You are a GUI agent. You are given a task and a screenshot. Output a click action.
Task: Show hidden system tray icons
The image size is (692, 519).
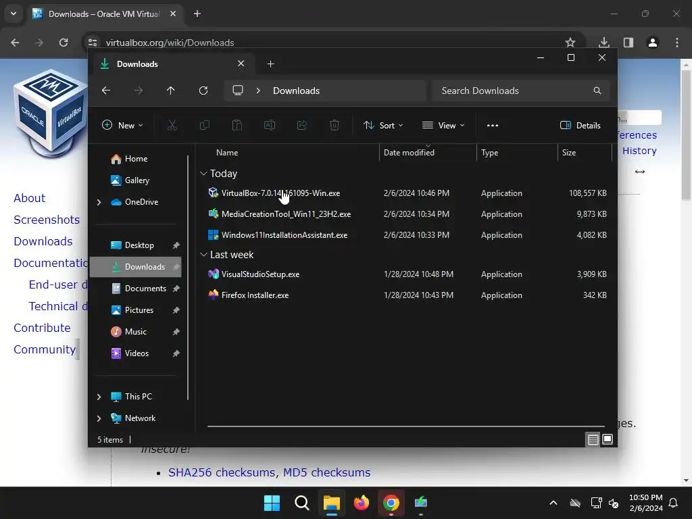[553, 503]
